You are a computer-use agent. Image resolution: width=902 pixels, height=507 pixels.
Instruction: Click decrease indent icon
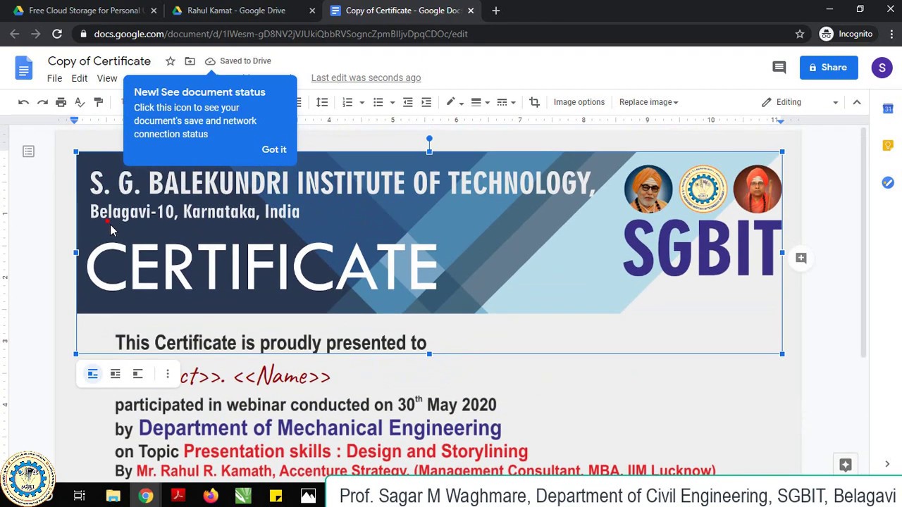click(x=408, y=102)
